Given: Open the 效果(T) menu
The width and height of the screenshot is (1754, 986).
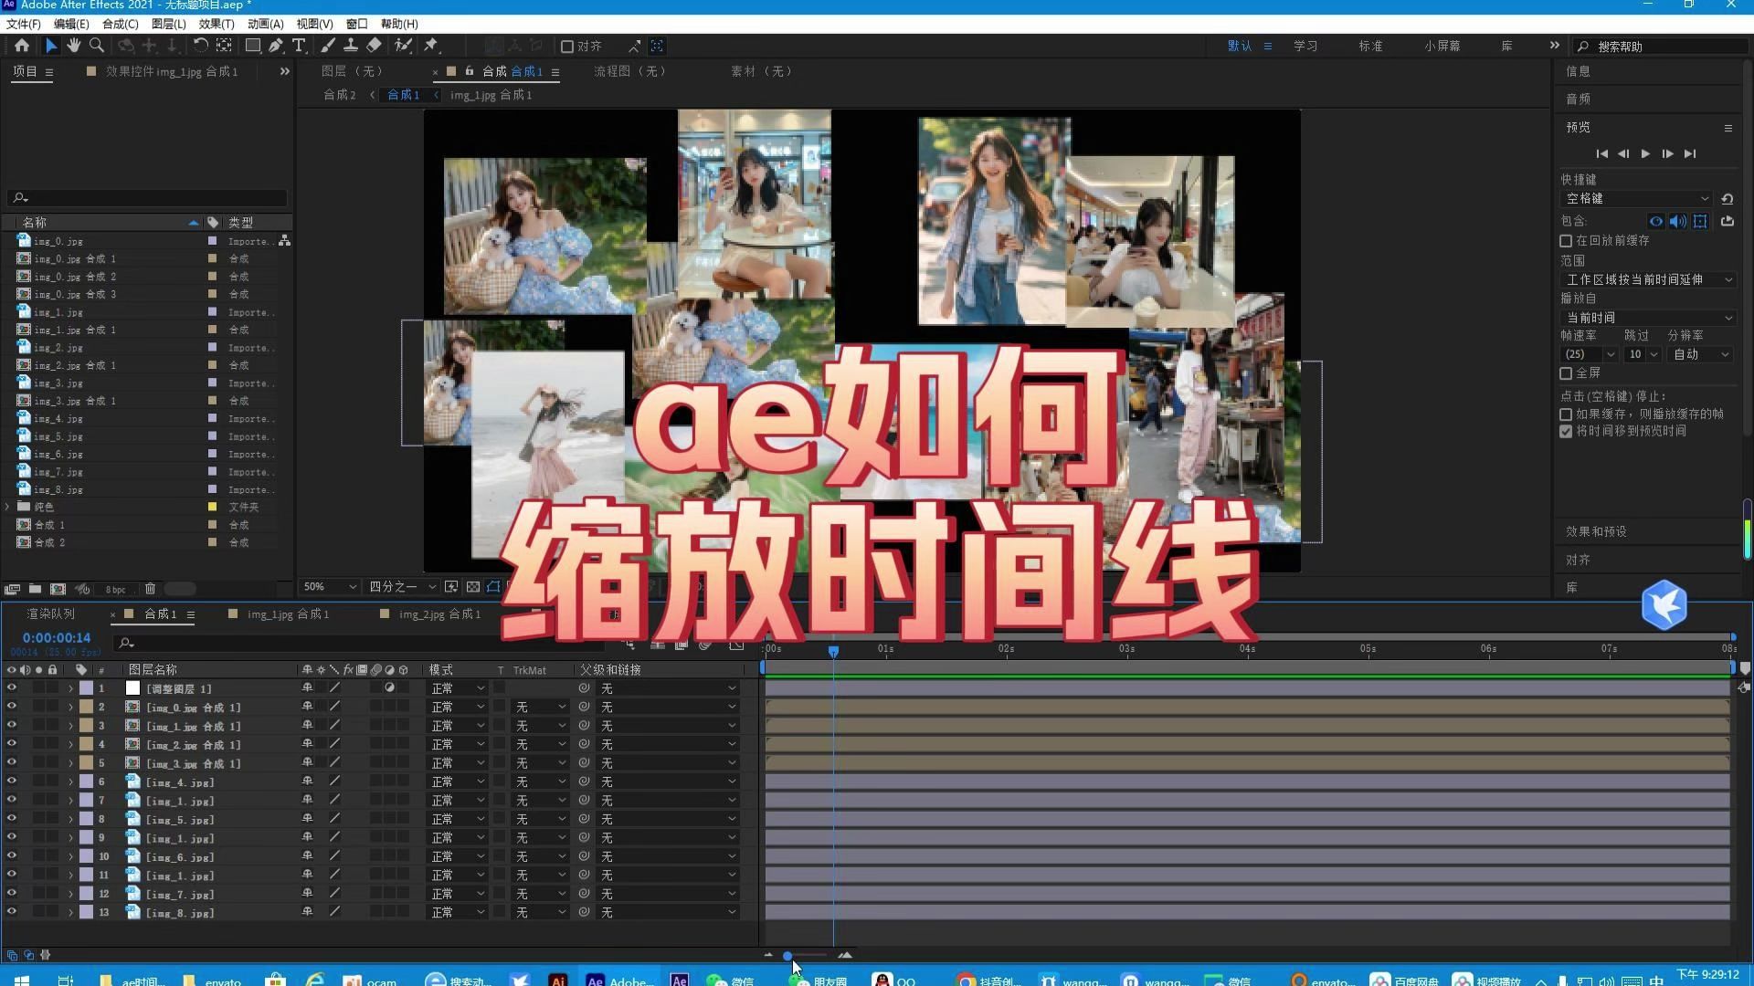Looking at the screenshot, I should tap(216, 24).
